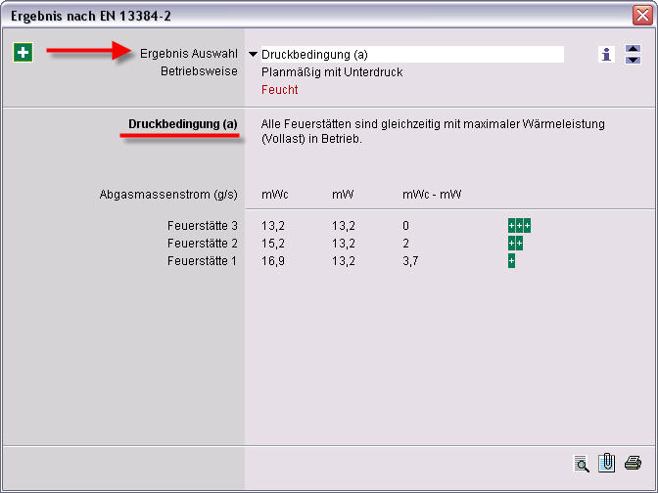Click the print preview magnifier icon

tap(582, 463)
